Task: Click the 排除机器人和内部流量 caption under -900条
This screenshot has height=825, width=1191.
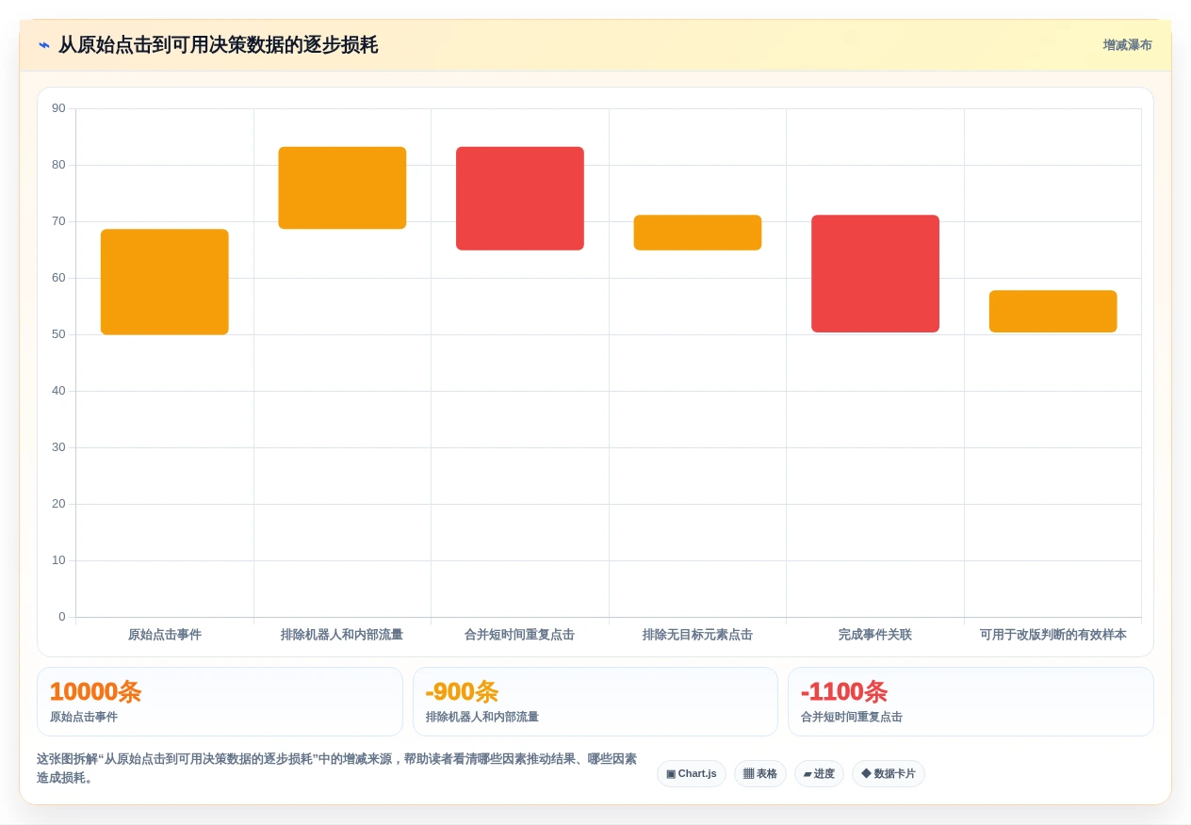Action: (482, 718)
